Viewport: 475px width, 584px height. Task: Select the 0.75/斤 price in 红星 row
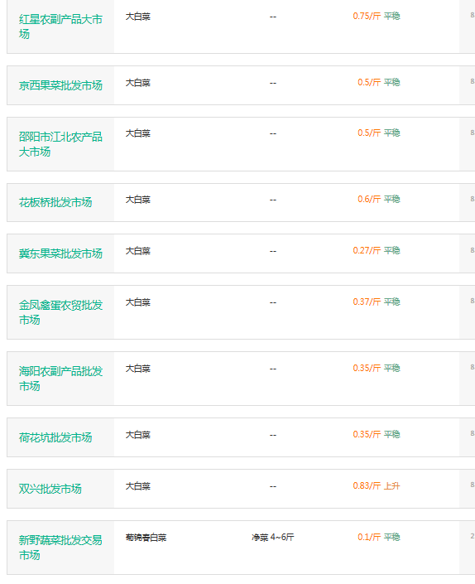pyautogui.click(x=367, y=16)
